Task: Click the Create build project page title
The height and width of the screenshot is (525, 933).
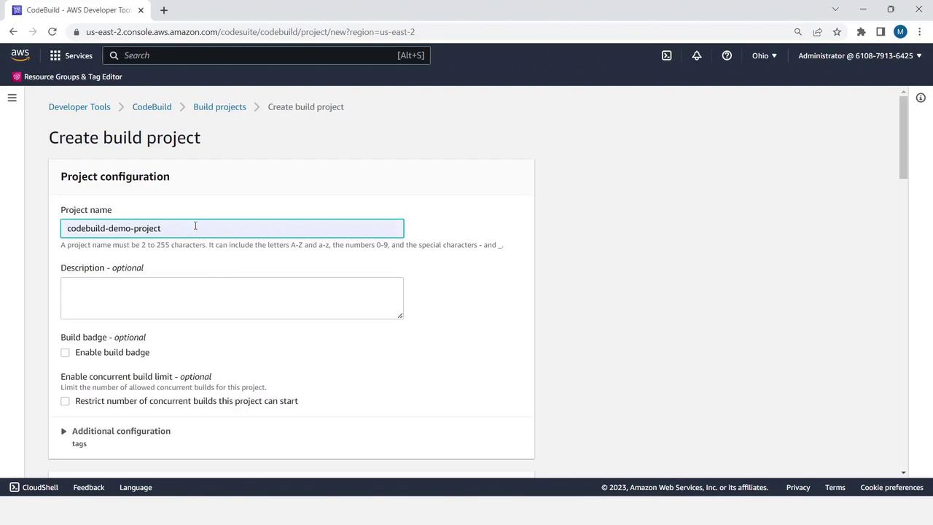Action: coord(125,138)
